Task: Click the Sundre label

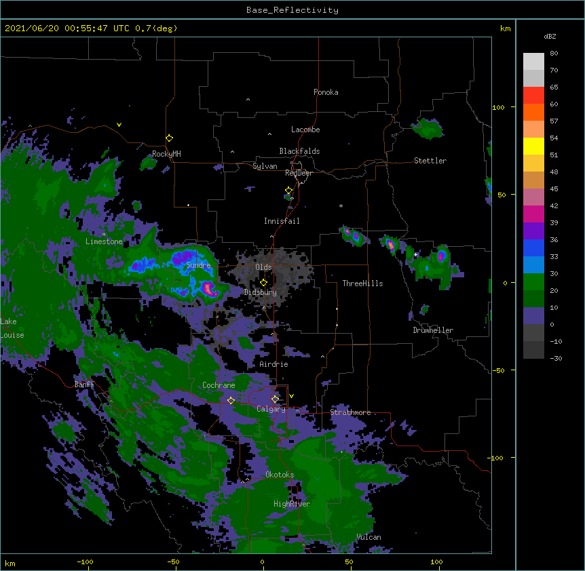Action: pos(198,265)
